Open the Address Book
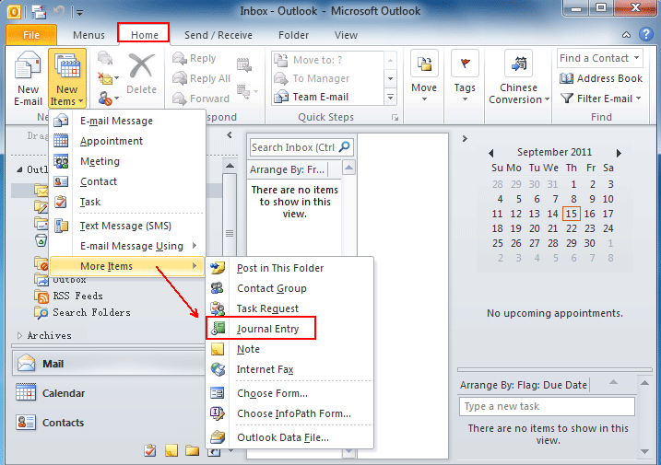 point(601,78)
